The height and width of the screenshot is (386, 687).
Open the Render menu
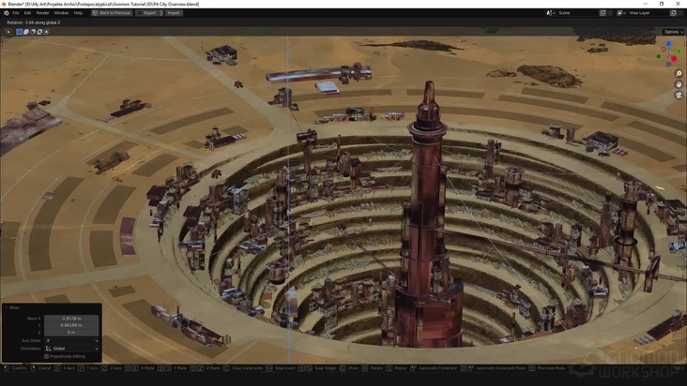click(x=40, y=13)
